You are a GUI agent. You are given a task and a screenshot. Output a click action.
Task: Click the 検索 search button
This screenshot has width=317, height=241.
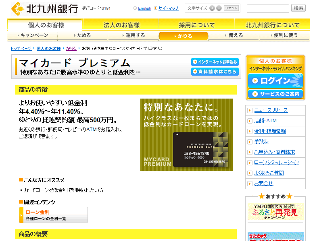[298, 8]
